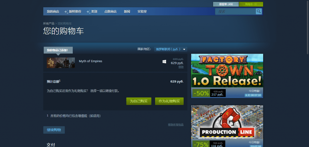This screenshot has height=147, width=309.
Task: Click the Myth of Empires game thumbnail
Action: 61,63
